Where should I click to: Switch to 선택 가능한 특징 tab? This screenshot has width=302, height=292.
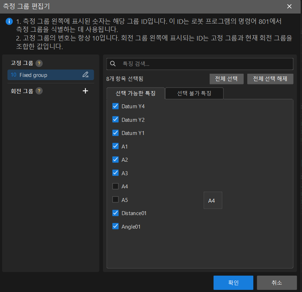136,93
